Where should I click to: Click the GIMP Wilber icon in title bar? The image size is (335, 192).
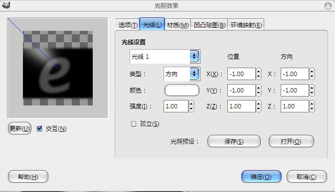click(6, 5)
